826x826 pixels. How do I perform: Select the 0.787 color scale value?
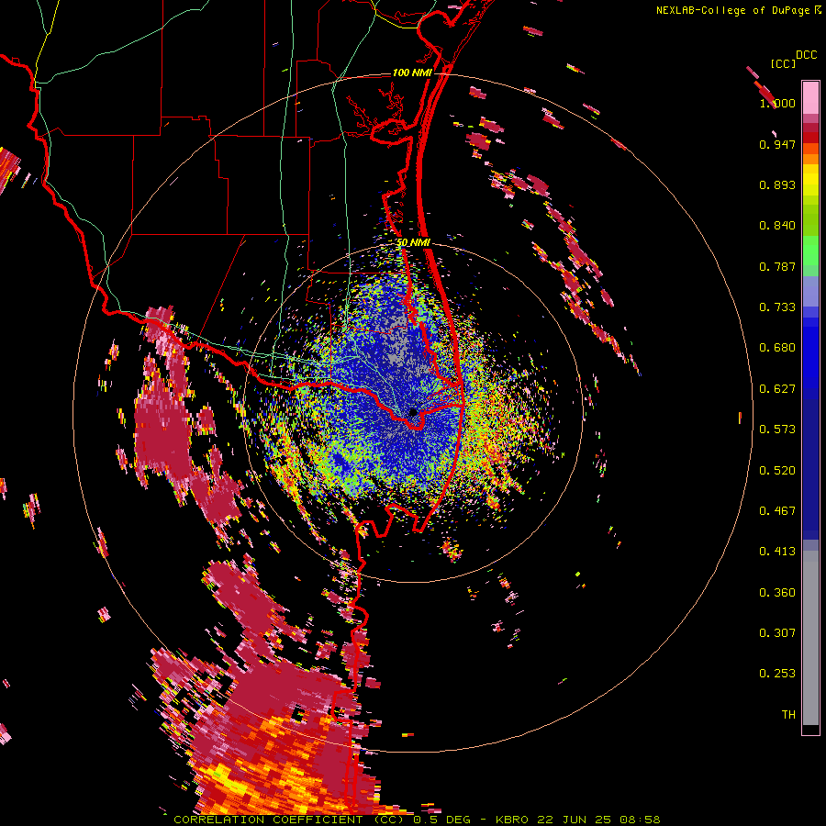point(777,266)
